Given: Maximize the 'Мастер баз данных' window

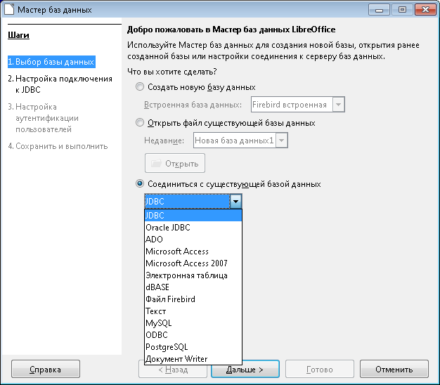Looking at the screenshot, I should point(402,10).
